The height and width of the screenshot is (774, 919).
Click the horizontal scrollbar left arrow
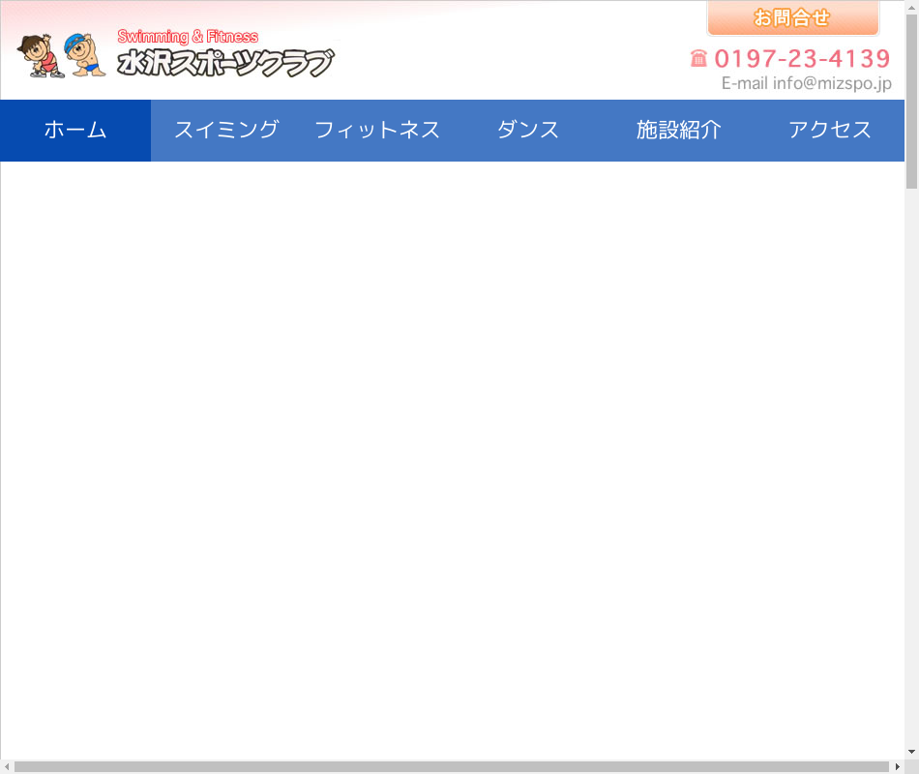pos(8,766)
